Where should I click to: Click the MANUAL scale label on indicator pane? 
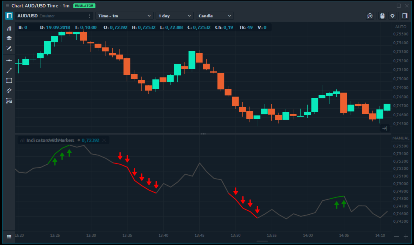pos(401,138)
